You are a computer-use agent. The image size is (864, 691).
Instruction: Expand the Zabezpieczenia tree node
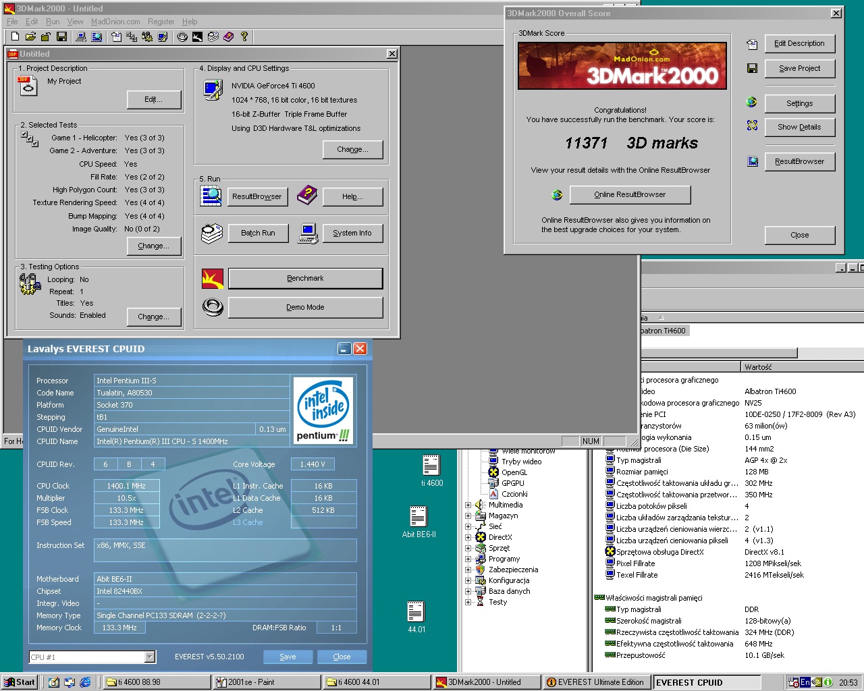468,570
